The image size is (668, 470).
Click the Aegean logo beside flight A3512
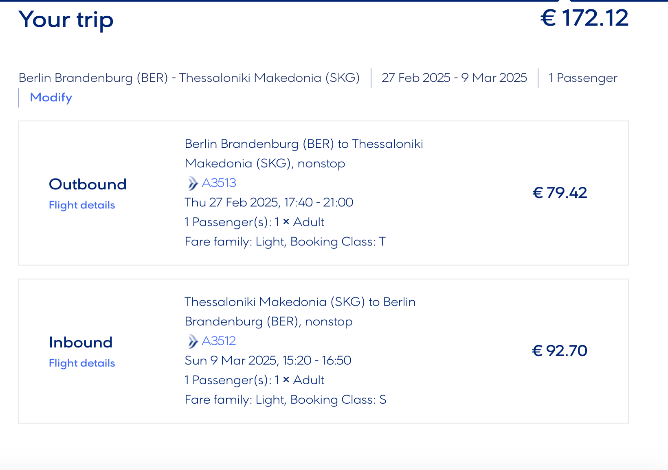point(192,341)
